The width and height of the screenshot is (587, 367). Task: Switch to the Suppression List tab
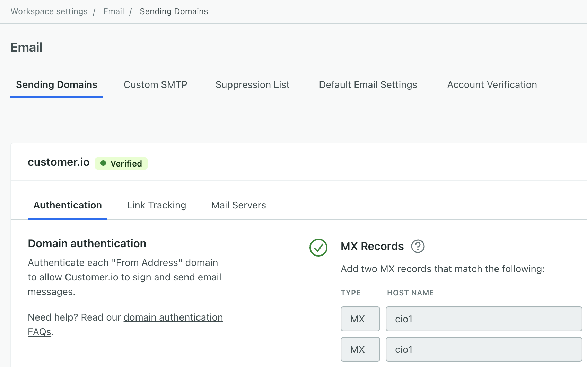tap(252, 85)
